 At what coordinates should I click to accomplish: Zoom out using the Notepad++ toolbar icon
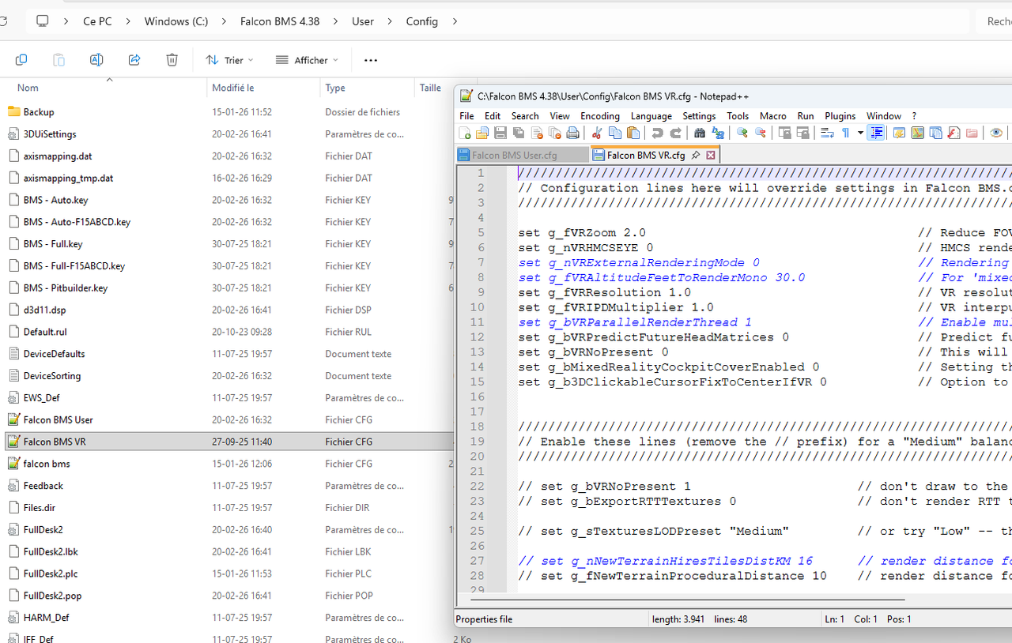tap(761, 133)
